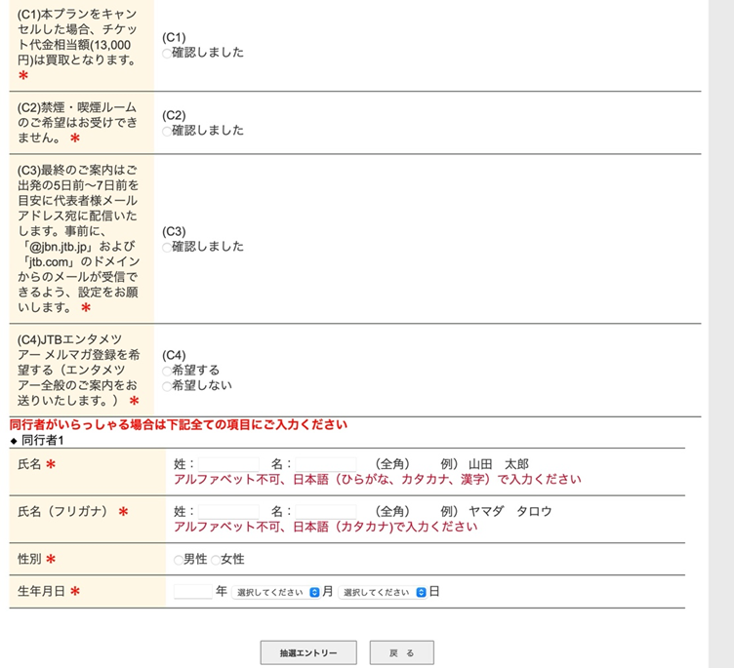Select the C1 確認しました radio button
Viewport: 734px width, 668px height.
coord(167,53)
